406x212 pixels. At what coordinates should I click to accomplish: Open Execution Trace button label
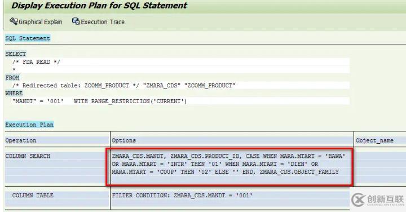(103, 22)
